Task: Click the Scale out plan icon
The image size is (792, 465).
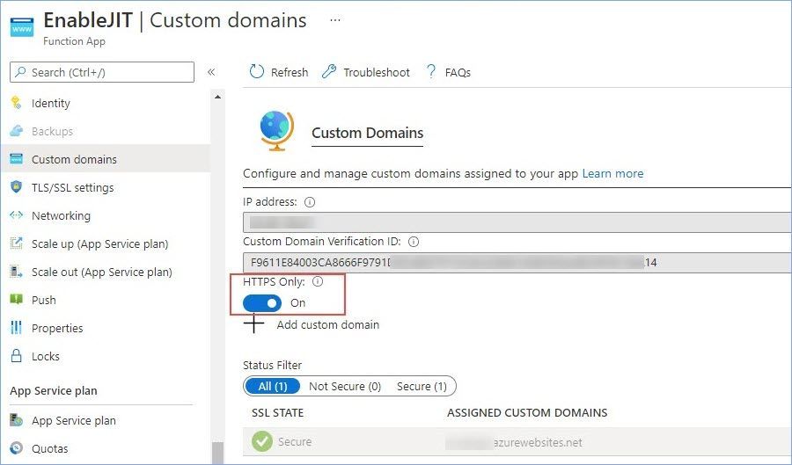Action: [16, 272]
